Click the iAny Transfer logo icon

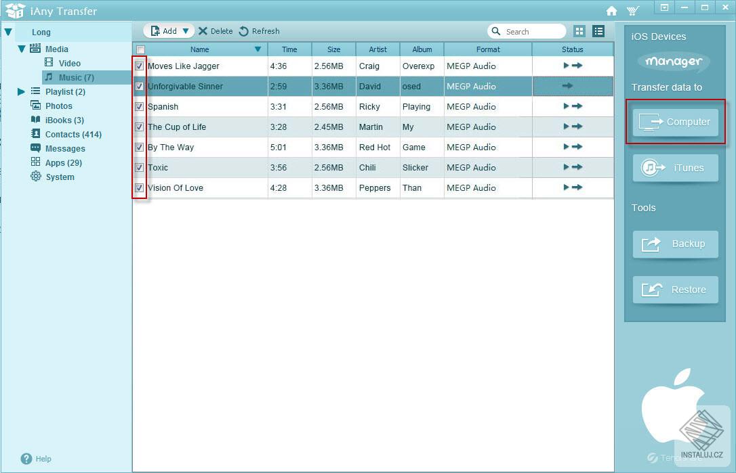15,11
